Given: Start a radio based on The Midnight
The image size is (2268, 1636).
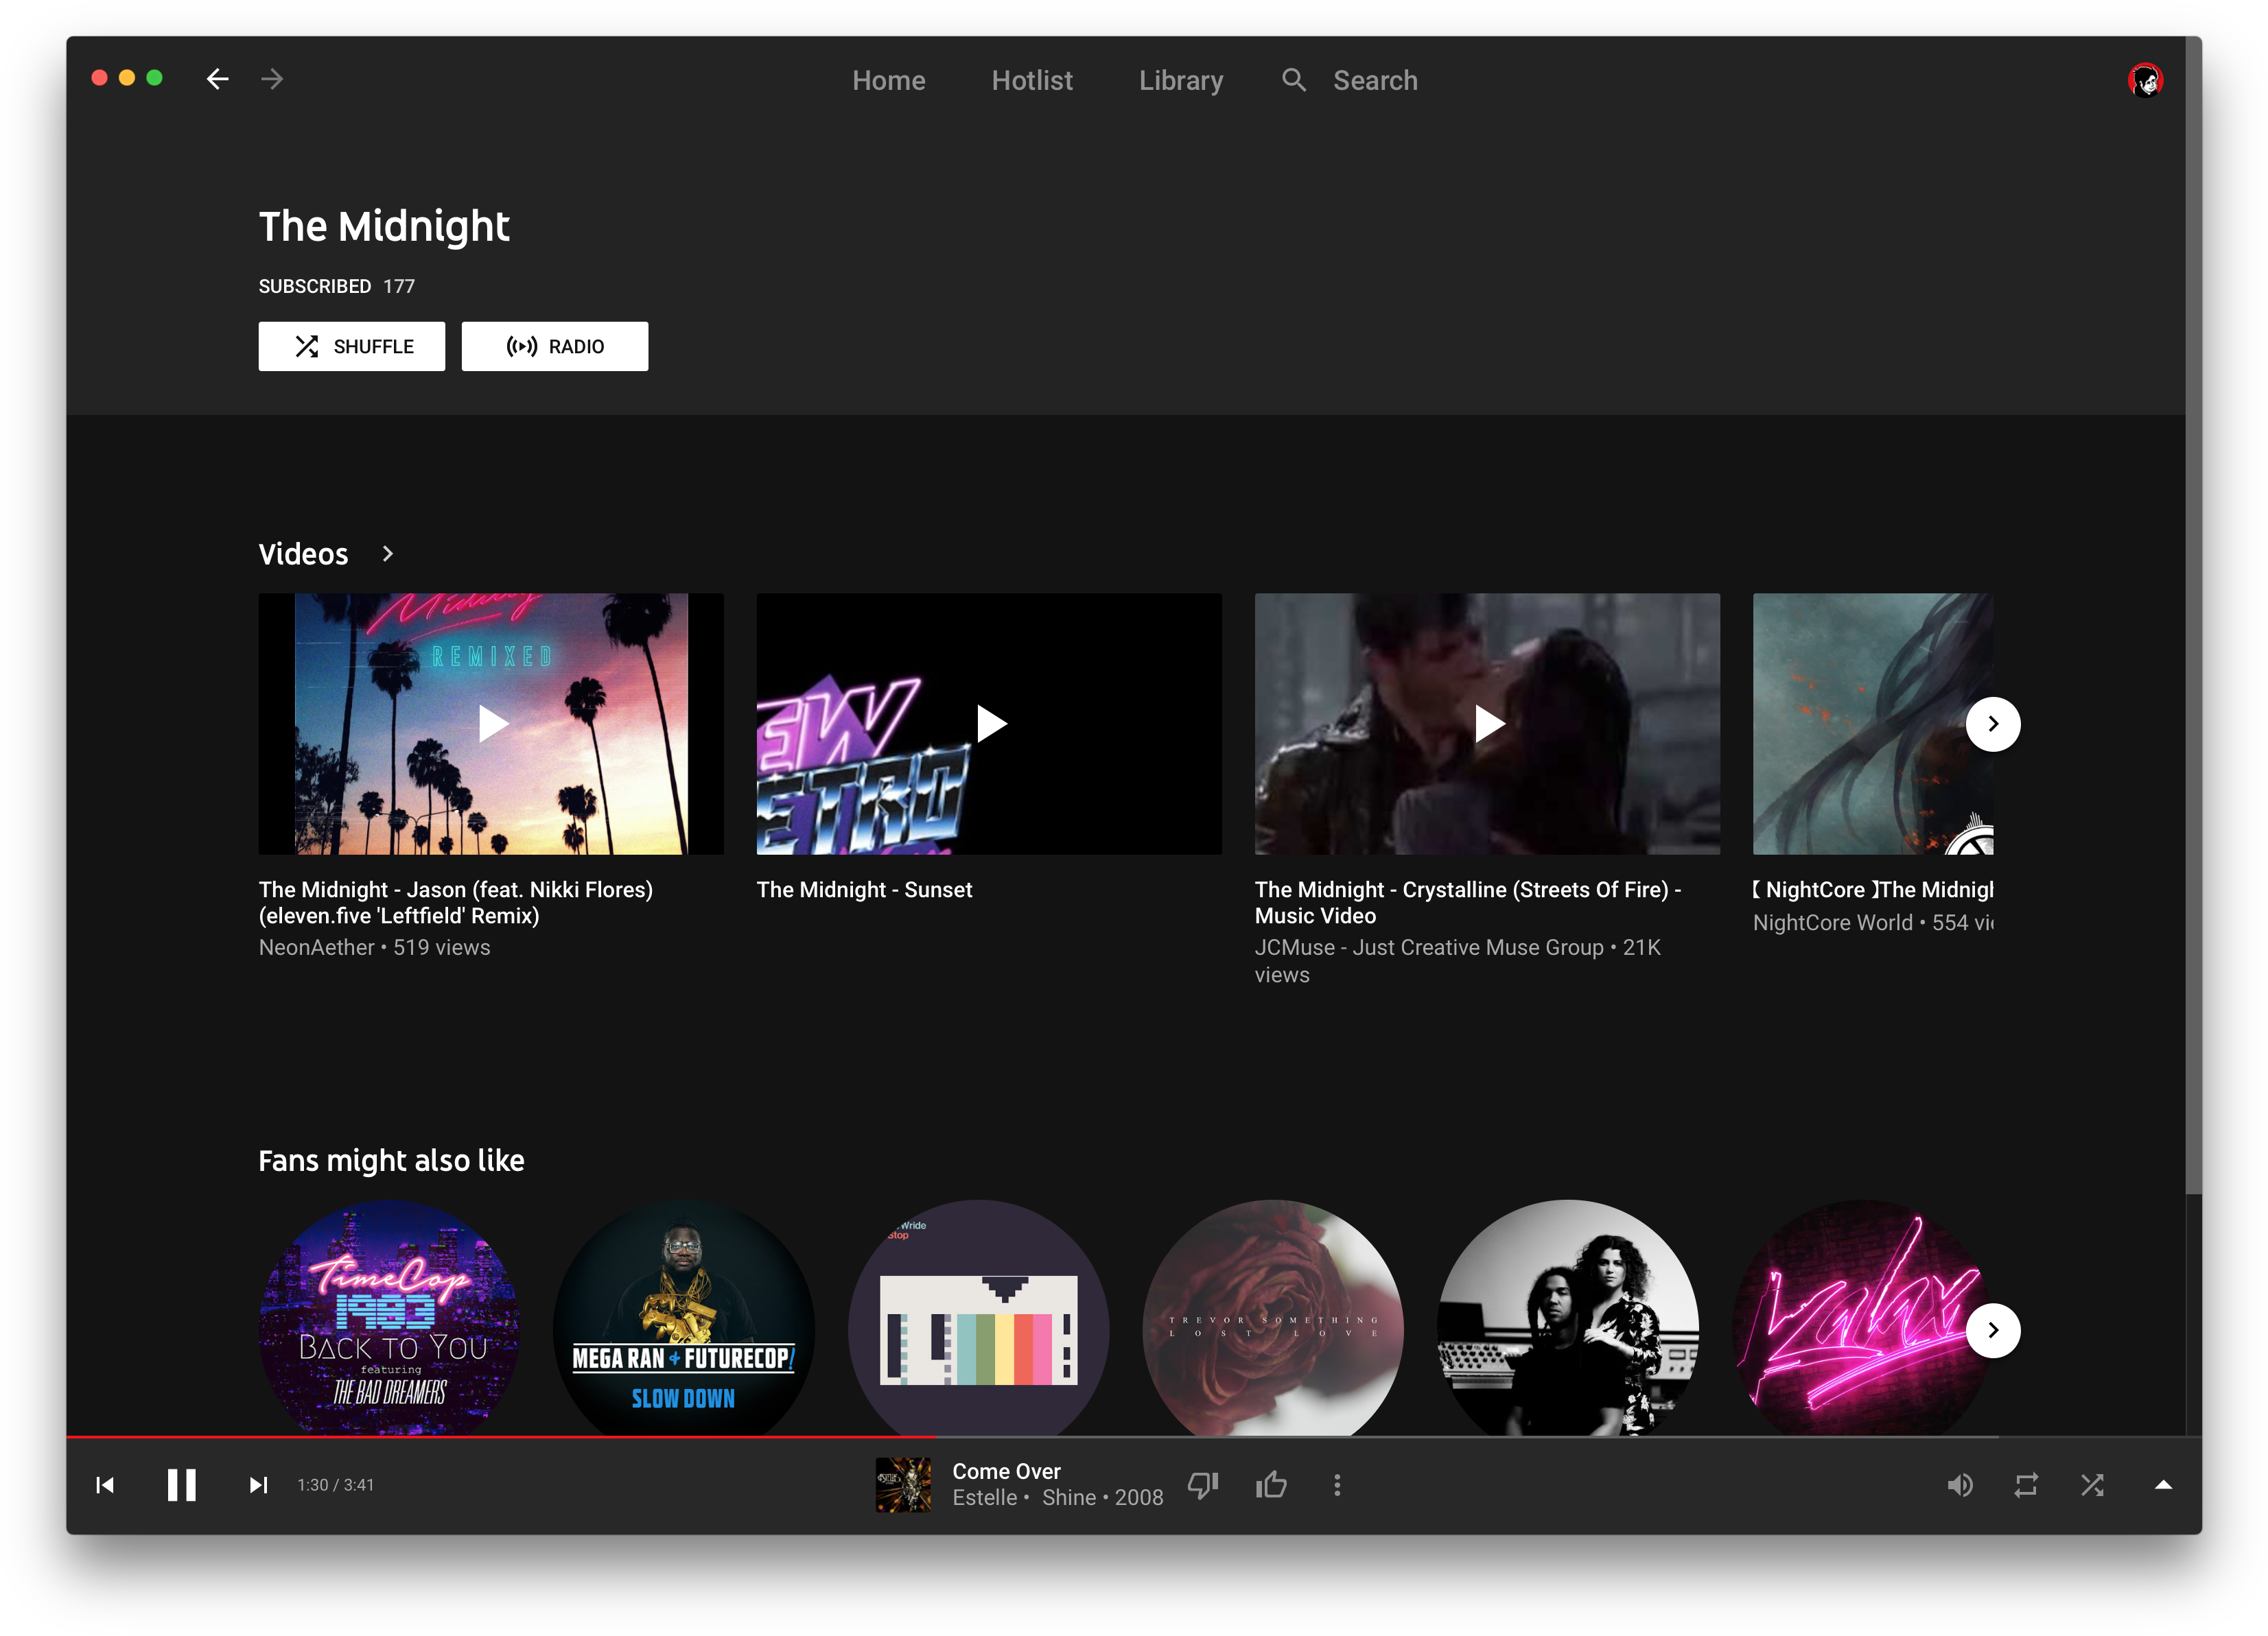Looking at the screenshot, I should tap(554, 346).
